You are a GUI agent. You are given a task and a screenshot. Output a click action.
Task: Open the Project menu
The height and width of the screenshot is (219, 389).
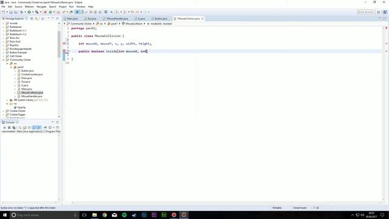[63, 7]
